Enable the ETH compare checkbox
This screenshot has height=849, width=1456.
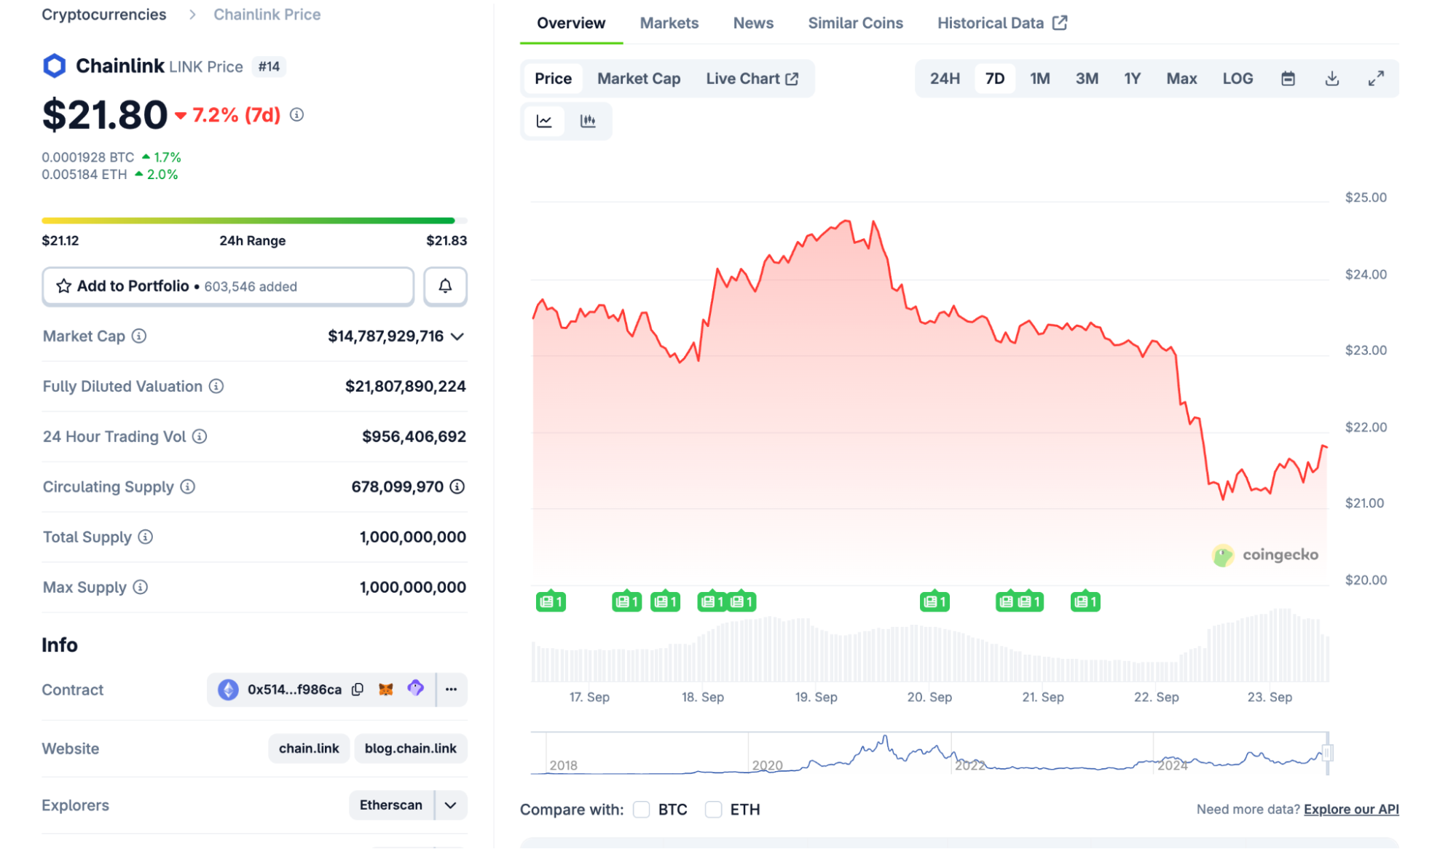(713, 810)
